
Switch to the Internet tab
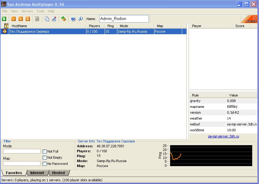[x=37, y=173]
